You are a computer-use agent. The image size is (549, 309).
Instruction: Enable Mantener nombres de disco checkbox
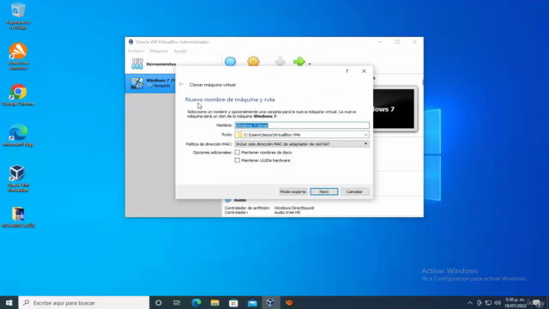coord(238,153)
